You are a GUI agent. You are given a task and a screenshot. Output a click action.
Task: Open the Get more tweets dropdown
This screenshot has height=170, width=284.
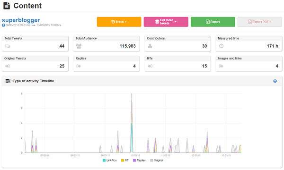click(166, 22)
